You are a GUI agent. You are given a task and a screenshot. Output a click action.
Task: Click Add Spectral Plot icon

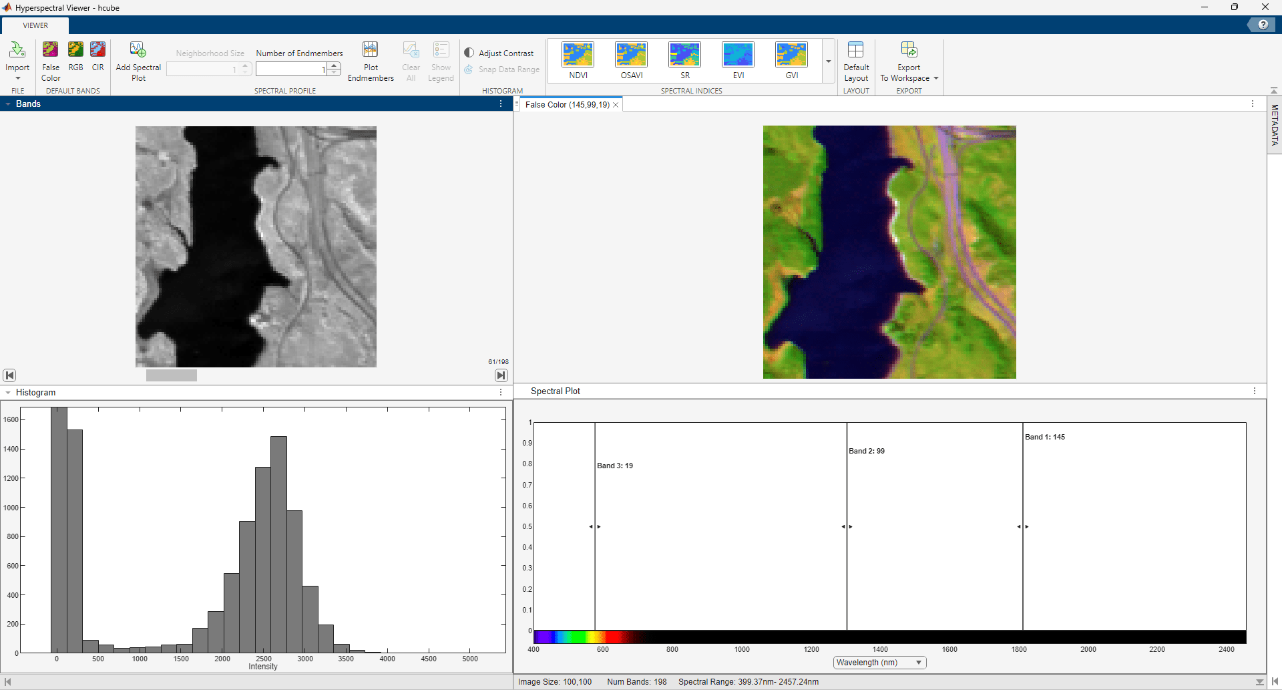(138, 51)
